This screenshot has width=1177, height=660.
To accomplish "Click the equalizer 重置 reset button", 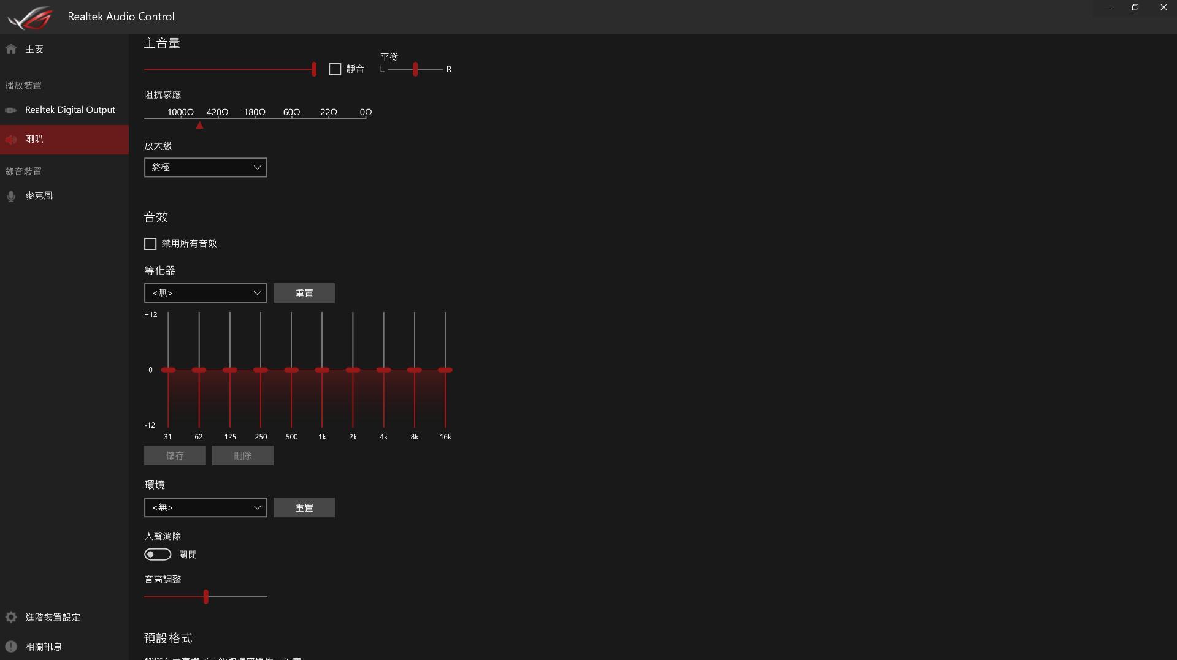I will [304, 293].
